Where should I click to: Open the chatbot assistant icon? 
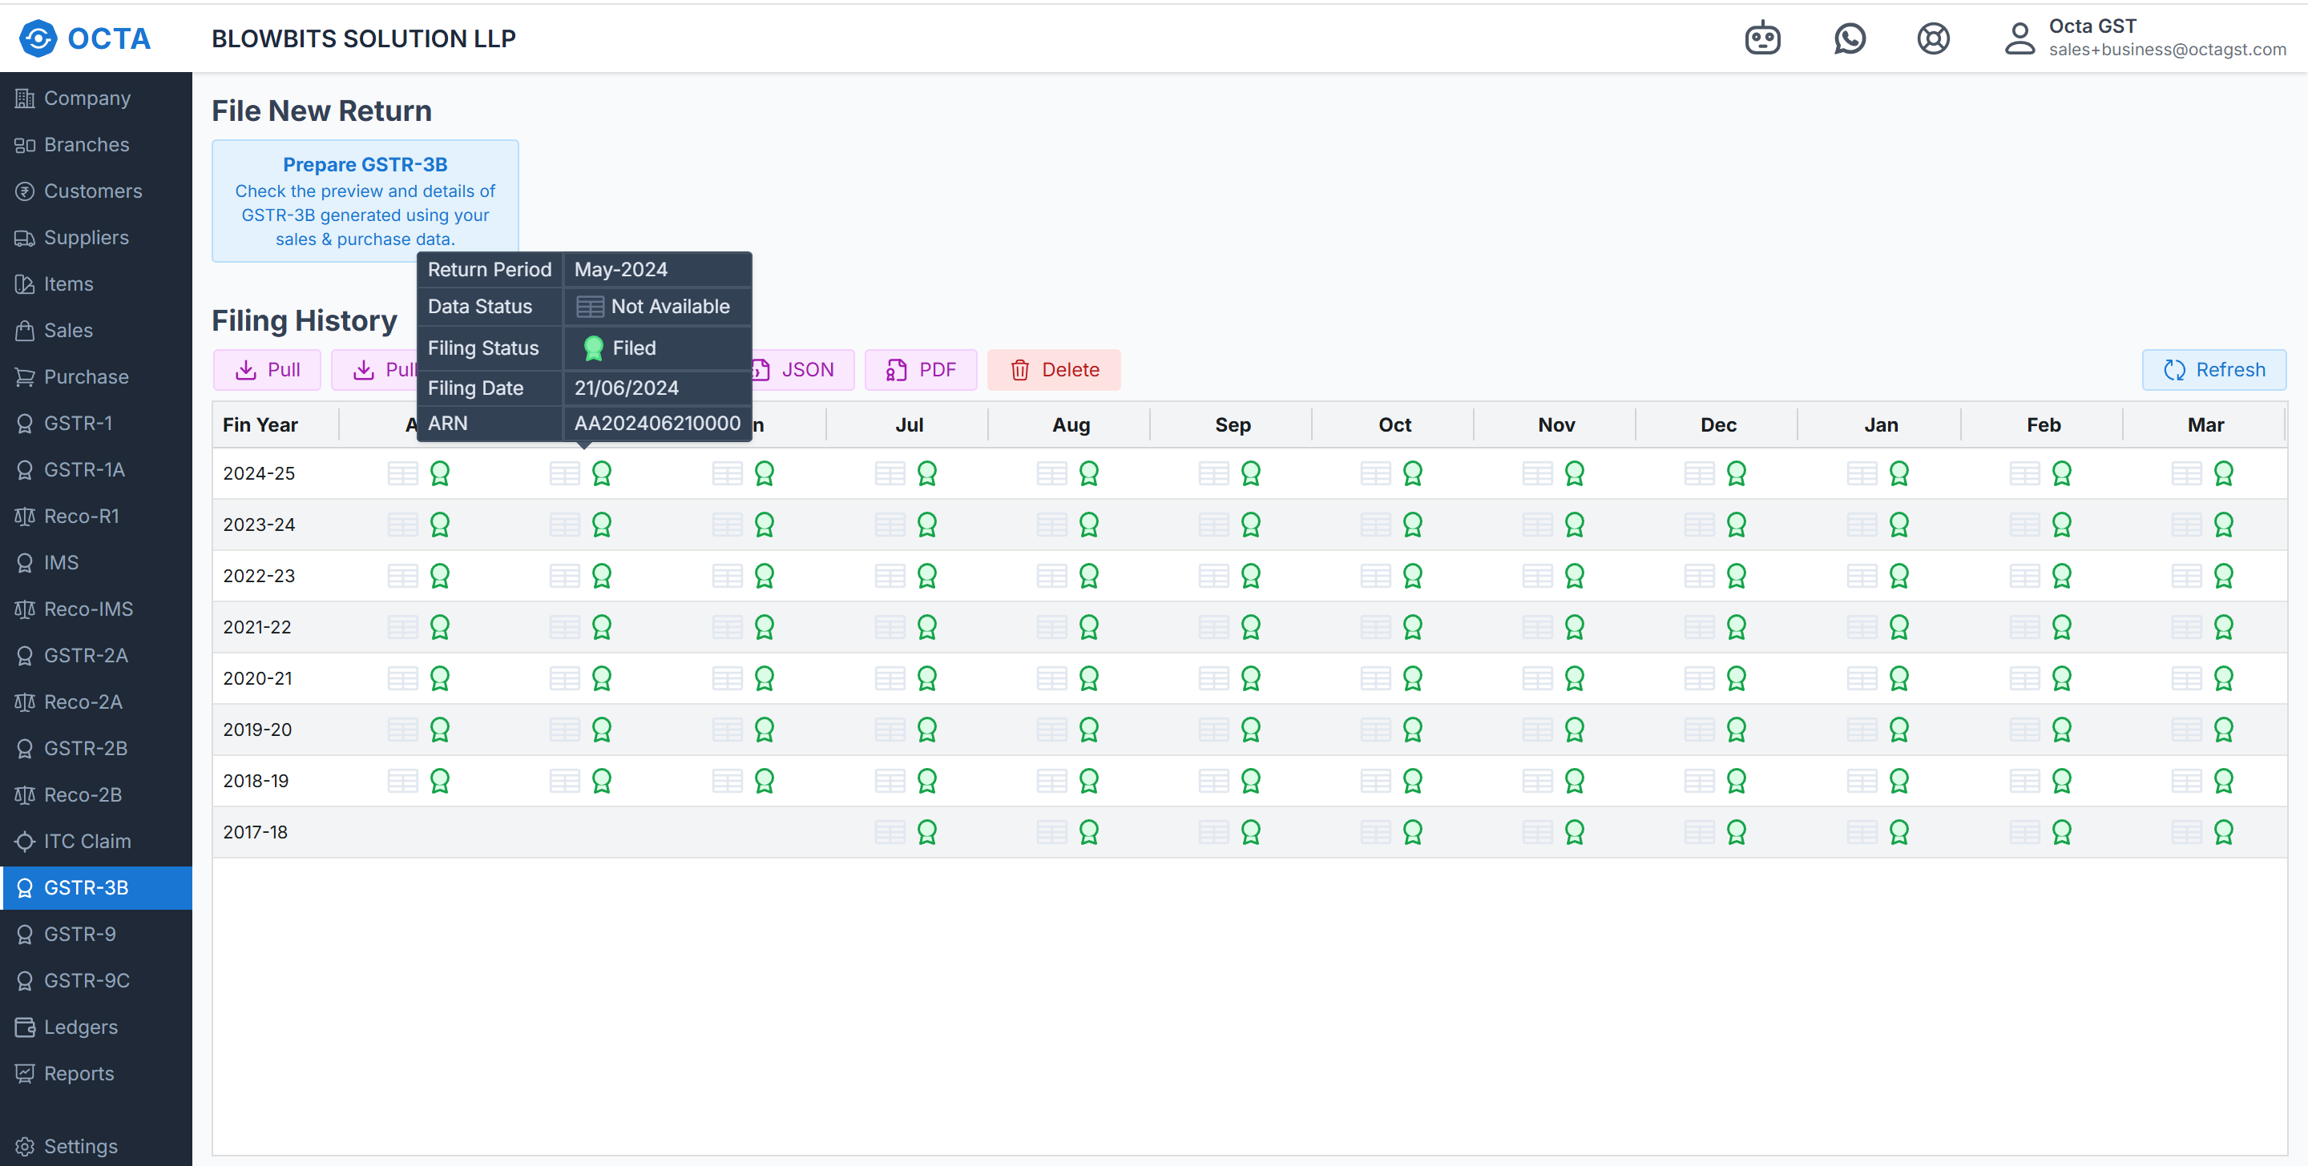1761,38
